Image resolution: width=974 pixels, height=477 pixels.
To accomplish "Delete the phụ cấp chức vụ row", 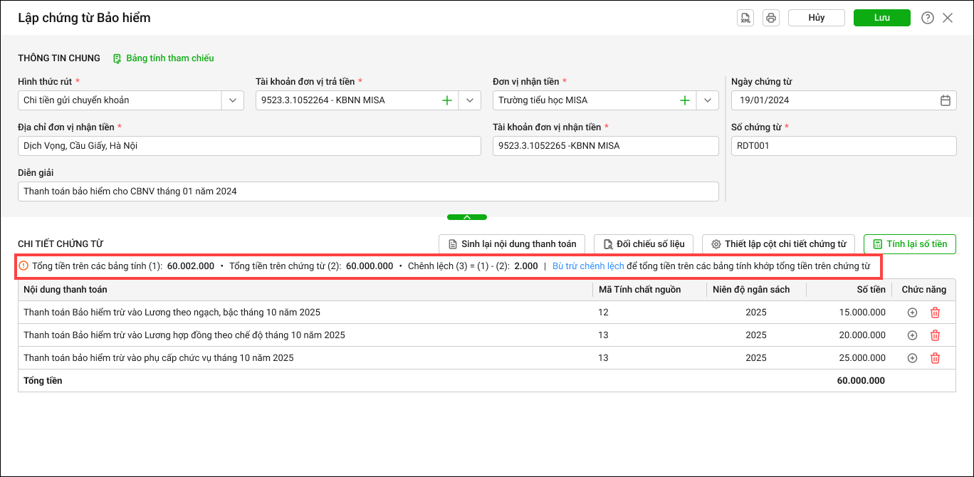I will 935,358.
